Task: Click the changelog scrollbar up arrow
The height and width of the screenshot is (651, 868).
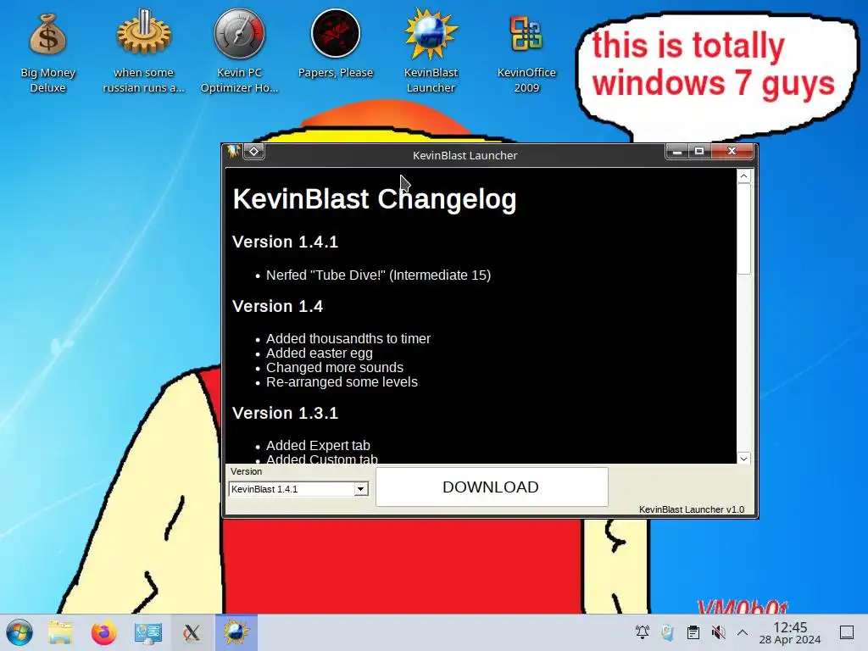Action: (x=743, y=176)
